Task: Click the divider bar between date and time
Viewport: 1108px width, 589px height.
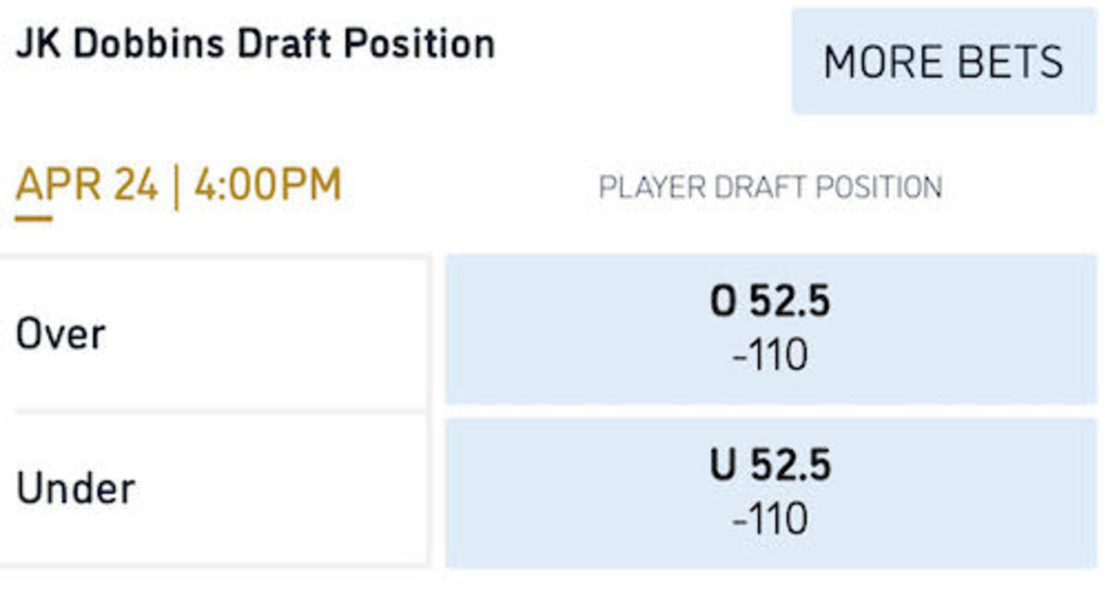Action: (176, 186)
